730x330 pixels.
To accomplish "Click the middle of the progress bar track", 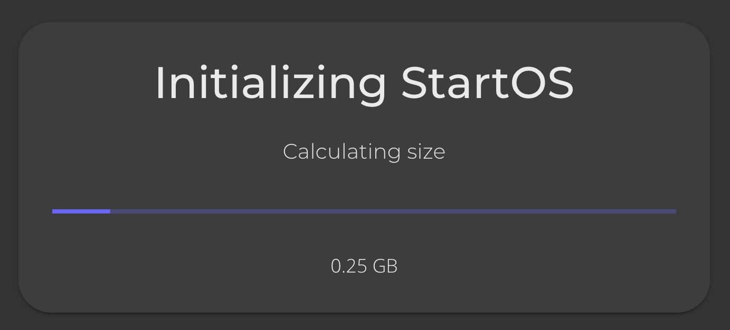I will point(364,211).
